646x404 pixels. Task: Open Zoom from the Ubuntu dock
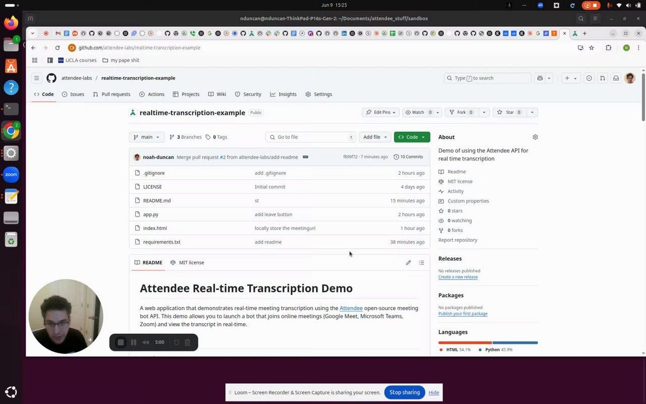tap(11, 175)
